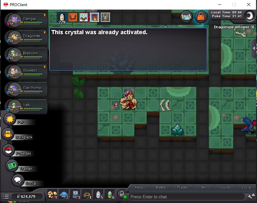Expand chat settings with wrench icon

click(250, 196)
